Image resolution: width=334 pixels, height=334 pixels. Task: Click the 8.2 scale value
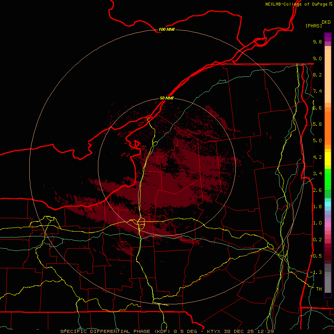[317, 75]
